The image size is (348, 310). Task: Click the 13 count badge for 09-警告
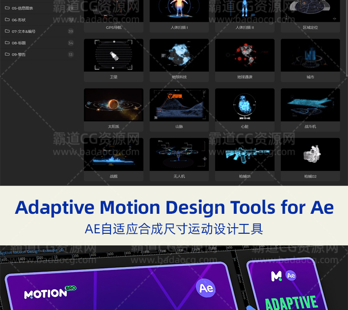coord(71,54)
